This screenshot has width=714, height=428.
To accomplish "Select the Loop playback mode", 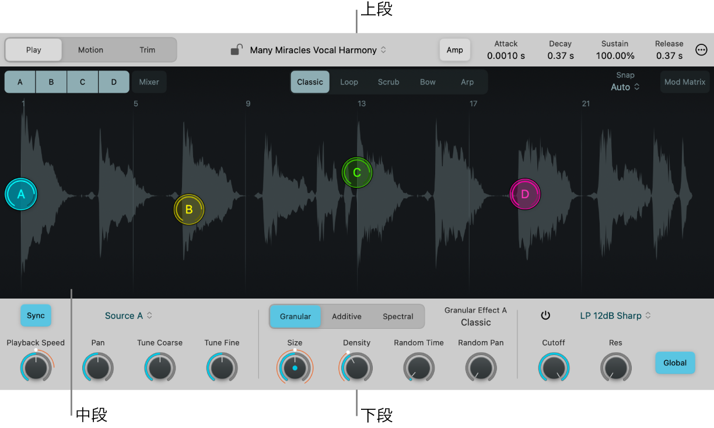I will click(349, 82).
